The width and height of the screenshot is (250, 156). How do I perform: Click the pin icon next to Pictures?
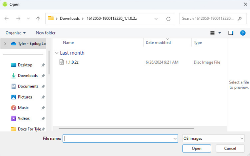click(x=43, y=97)
